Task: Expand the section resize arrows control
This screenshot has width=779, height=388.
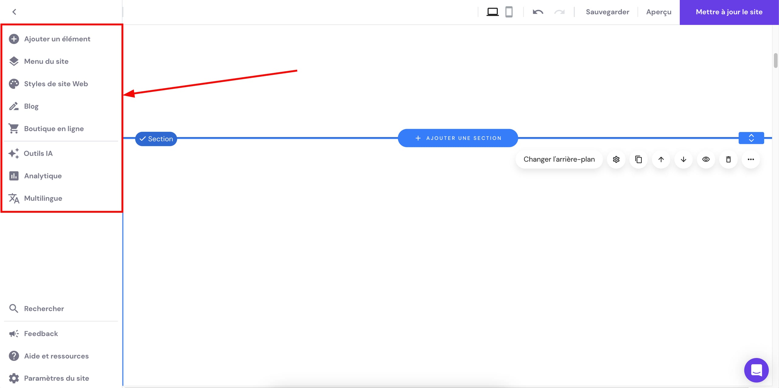Action: tap(751, 138)
